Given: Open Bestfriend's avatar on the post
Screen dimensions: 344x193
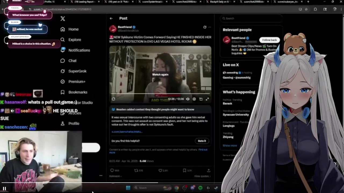Looking at the screenshot, I should click(113, 28).
